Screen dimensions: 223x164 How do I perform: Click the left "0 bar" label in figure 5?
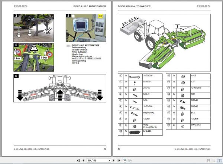click(x=17, y=58)
